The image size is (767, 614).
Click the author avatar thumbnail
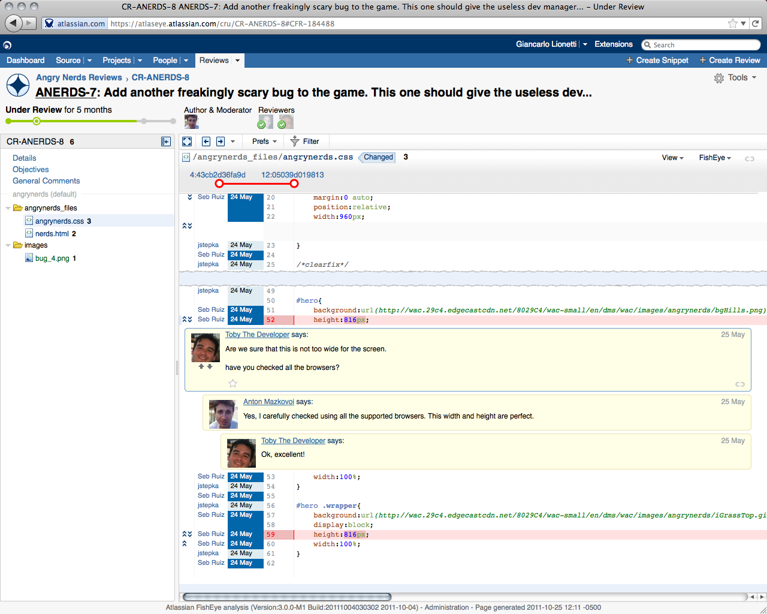coord(191,122)
